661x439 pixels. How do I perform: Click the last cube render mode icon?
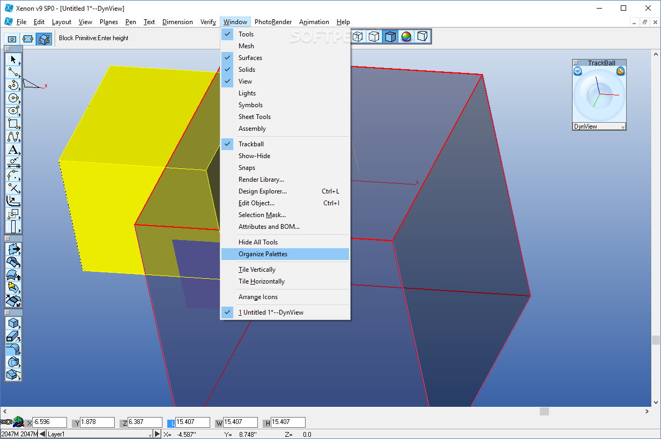click(x=422, y=36)
